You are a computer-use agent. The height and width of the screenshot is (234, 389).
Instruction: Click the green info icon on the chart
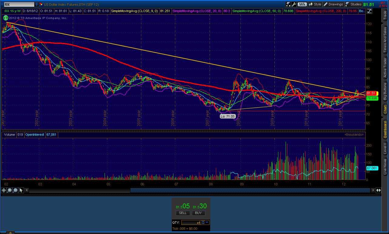point(5,18)
